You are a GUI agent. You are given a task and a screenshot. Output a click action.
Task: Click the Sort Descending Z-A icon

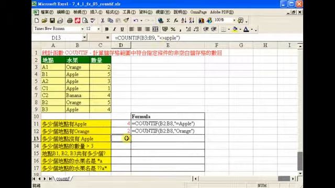click(x=192, y=20)
